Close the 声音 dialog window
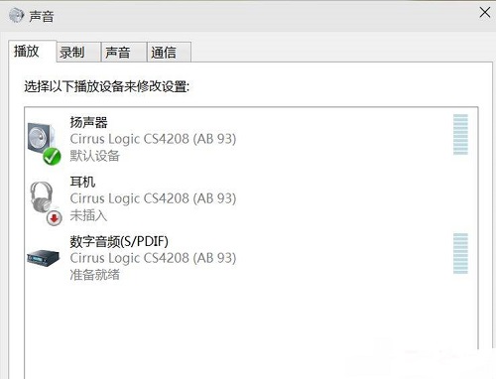The height and width of the screenshot is (379, 496). coord(485,13)
